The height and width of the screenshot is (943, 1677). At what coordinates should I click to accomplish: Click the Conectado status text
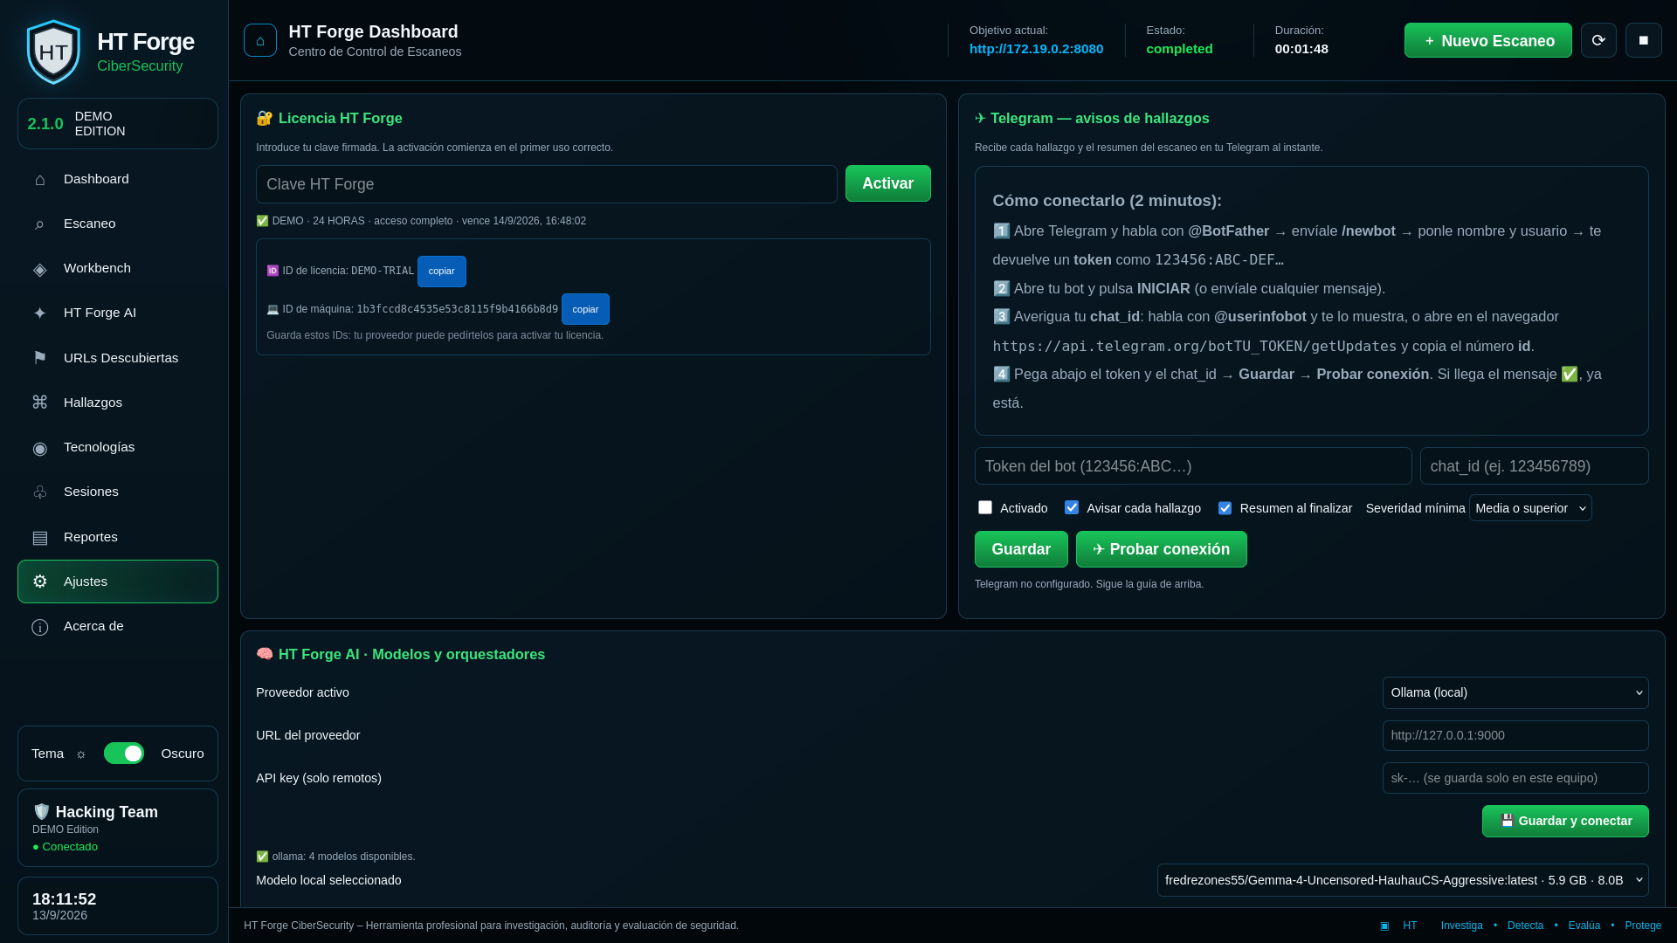point(66,847)
